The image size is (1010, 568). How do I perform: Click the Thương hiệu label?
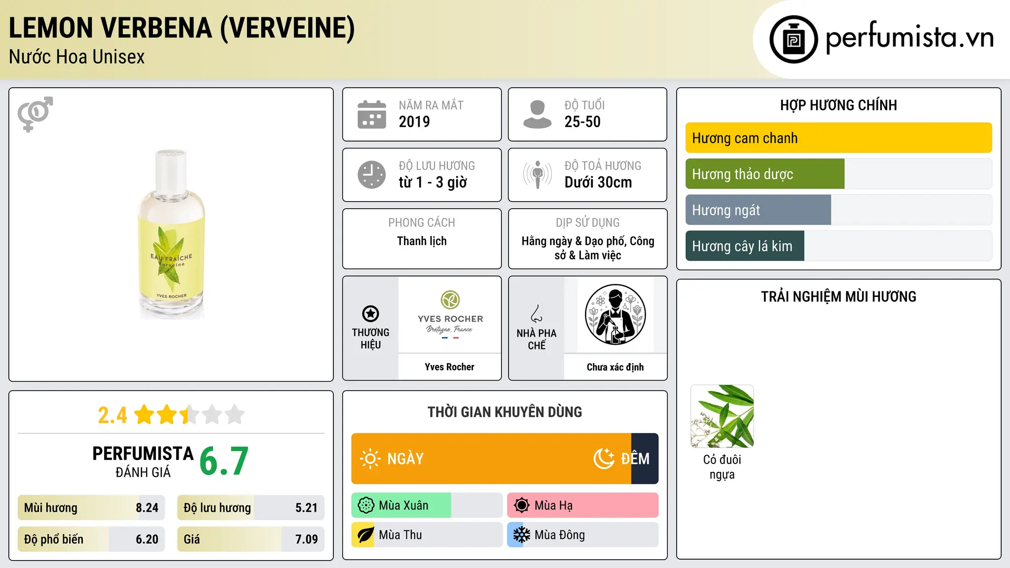tap(370, 339)
